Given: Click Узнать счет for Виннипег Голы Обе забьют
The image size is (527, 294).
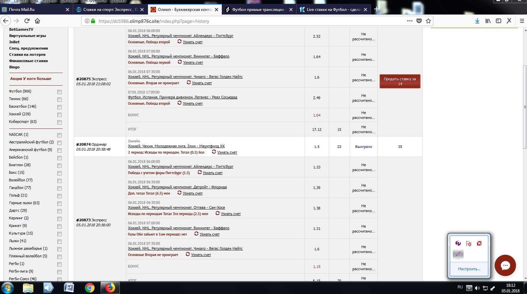Looking at the screenshot, I should coord(210,234).
